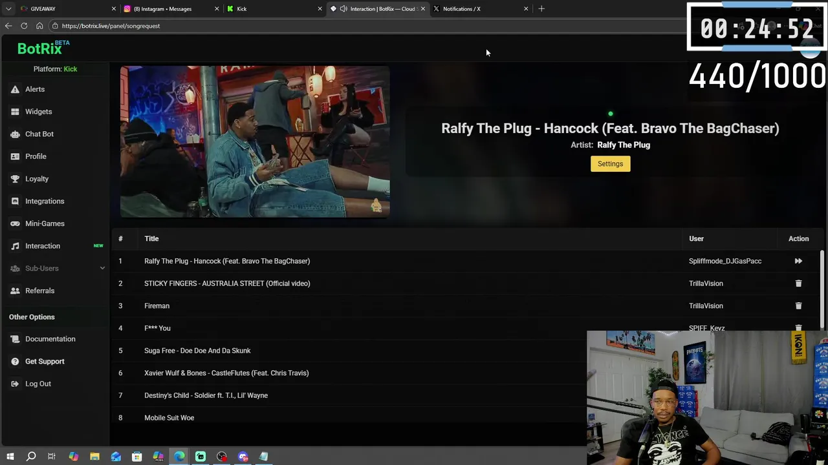Reload the browser page
The height and width of the screenshot is (465, 828).
[x=24, y=26]
